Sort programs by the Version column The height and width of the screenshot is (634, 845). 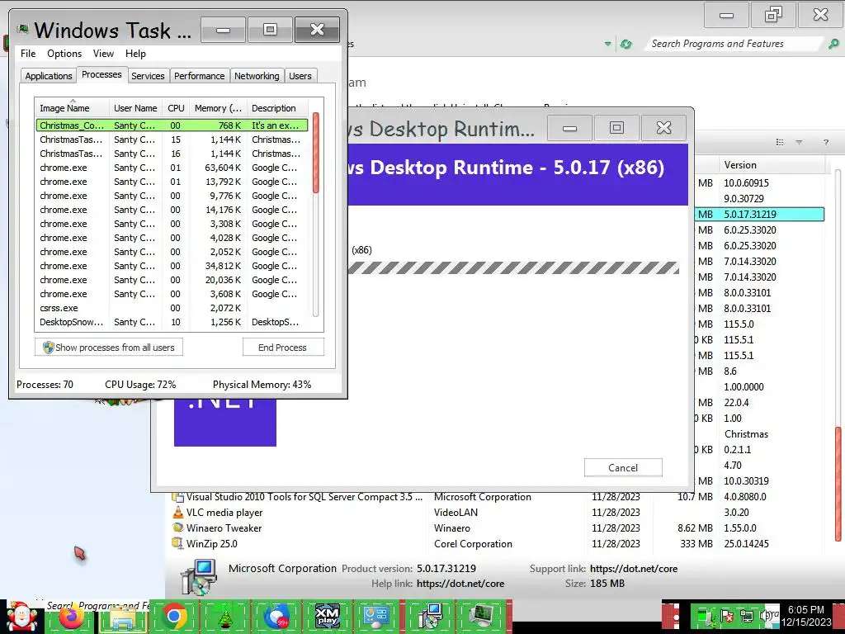[772, 165]
